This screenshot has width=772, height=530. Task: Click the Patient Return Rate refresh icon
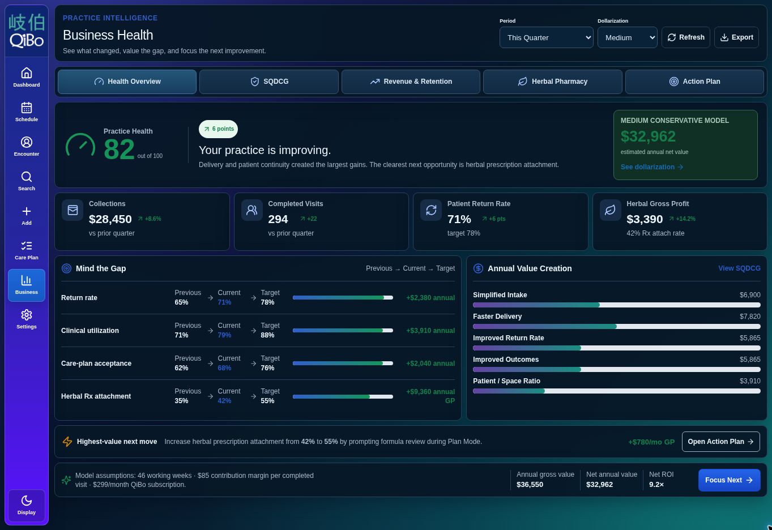coord(431,210)
